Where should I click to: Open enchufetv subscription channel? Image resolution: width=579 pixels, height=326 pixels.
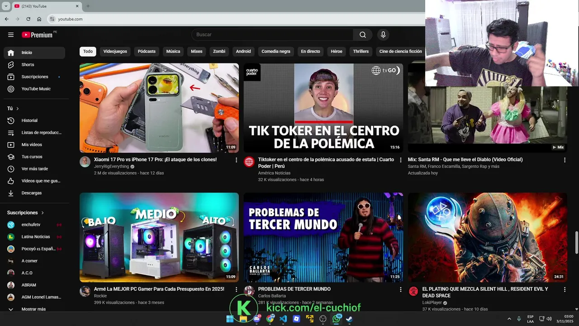(34, 225)
